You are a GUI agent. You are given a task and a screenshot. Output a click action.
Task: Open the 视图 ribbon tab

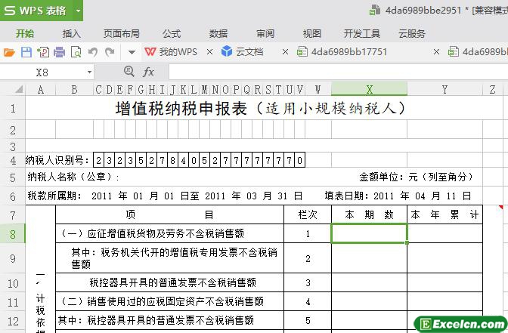[312, 33]
